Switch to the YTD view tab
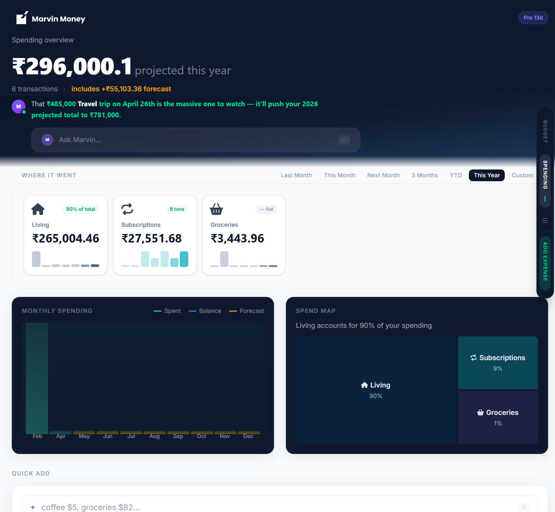 455,175
